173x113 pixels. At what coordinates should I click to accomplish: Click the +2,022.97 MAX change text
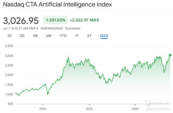(x=84, y=20)
